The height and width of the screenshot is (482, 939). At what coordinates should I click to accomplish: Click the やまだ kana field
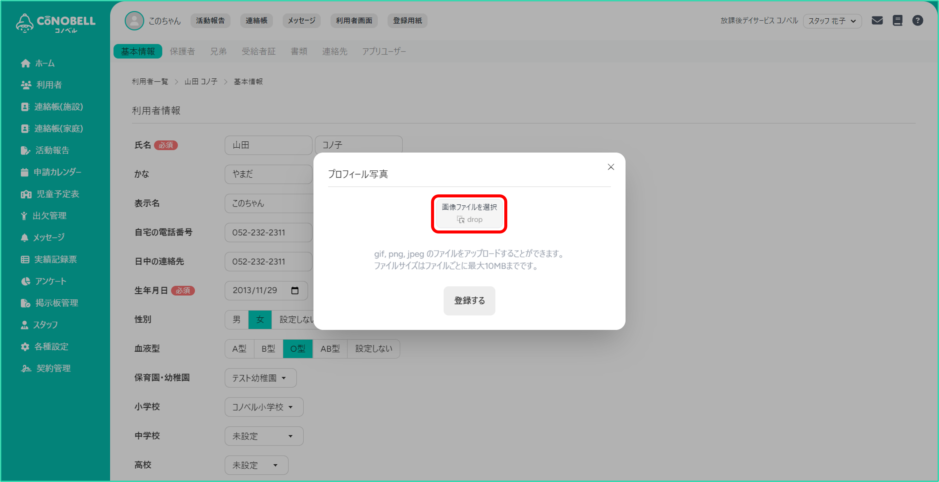[x=269, y=174]
